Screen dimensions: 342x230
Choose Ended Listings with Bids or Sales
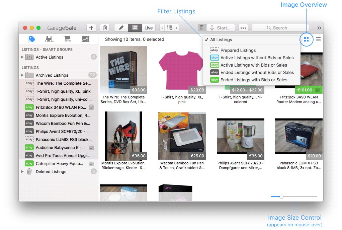click(x=254, y=80)
